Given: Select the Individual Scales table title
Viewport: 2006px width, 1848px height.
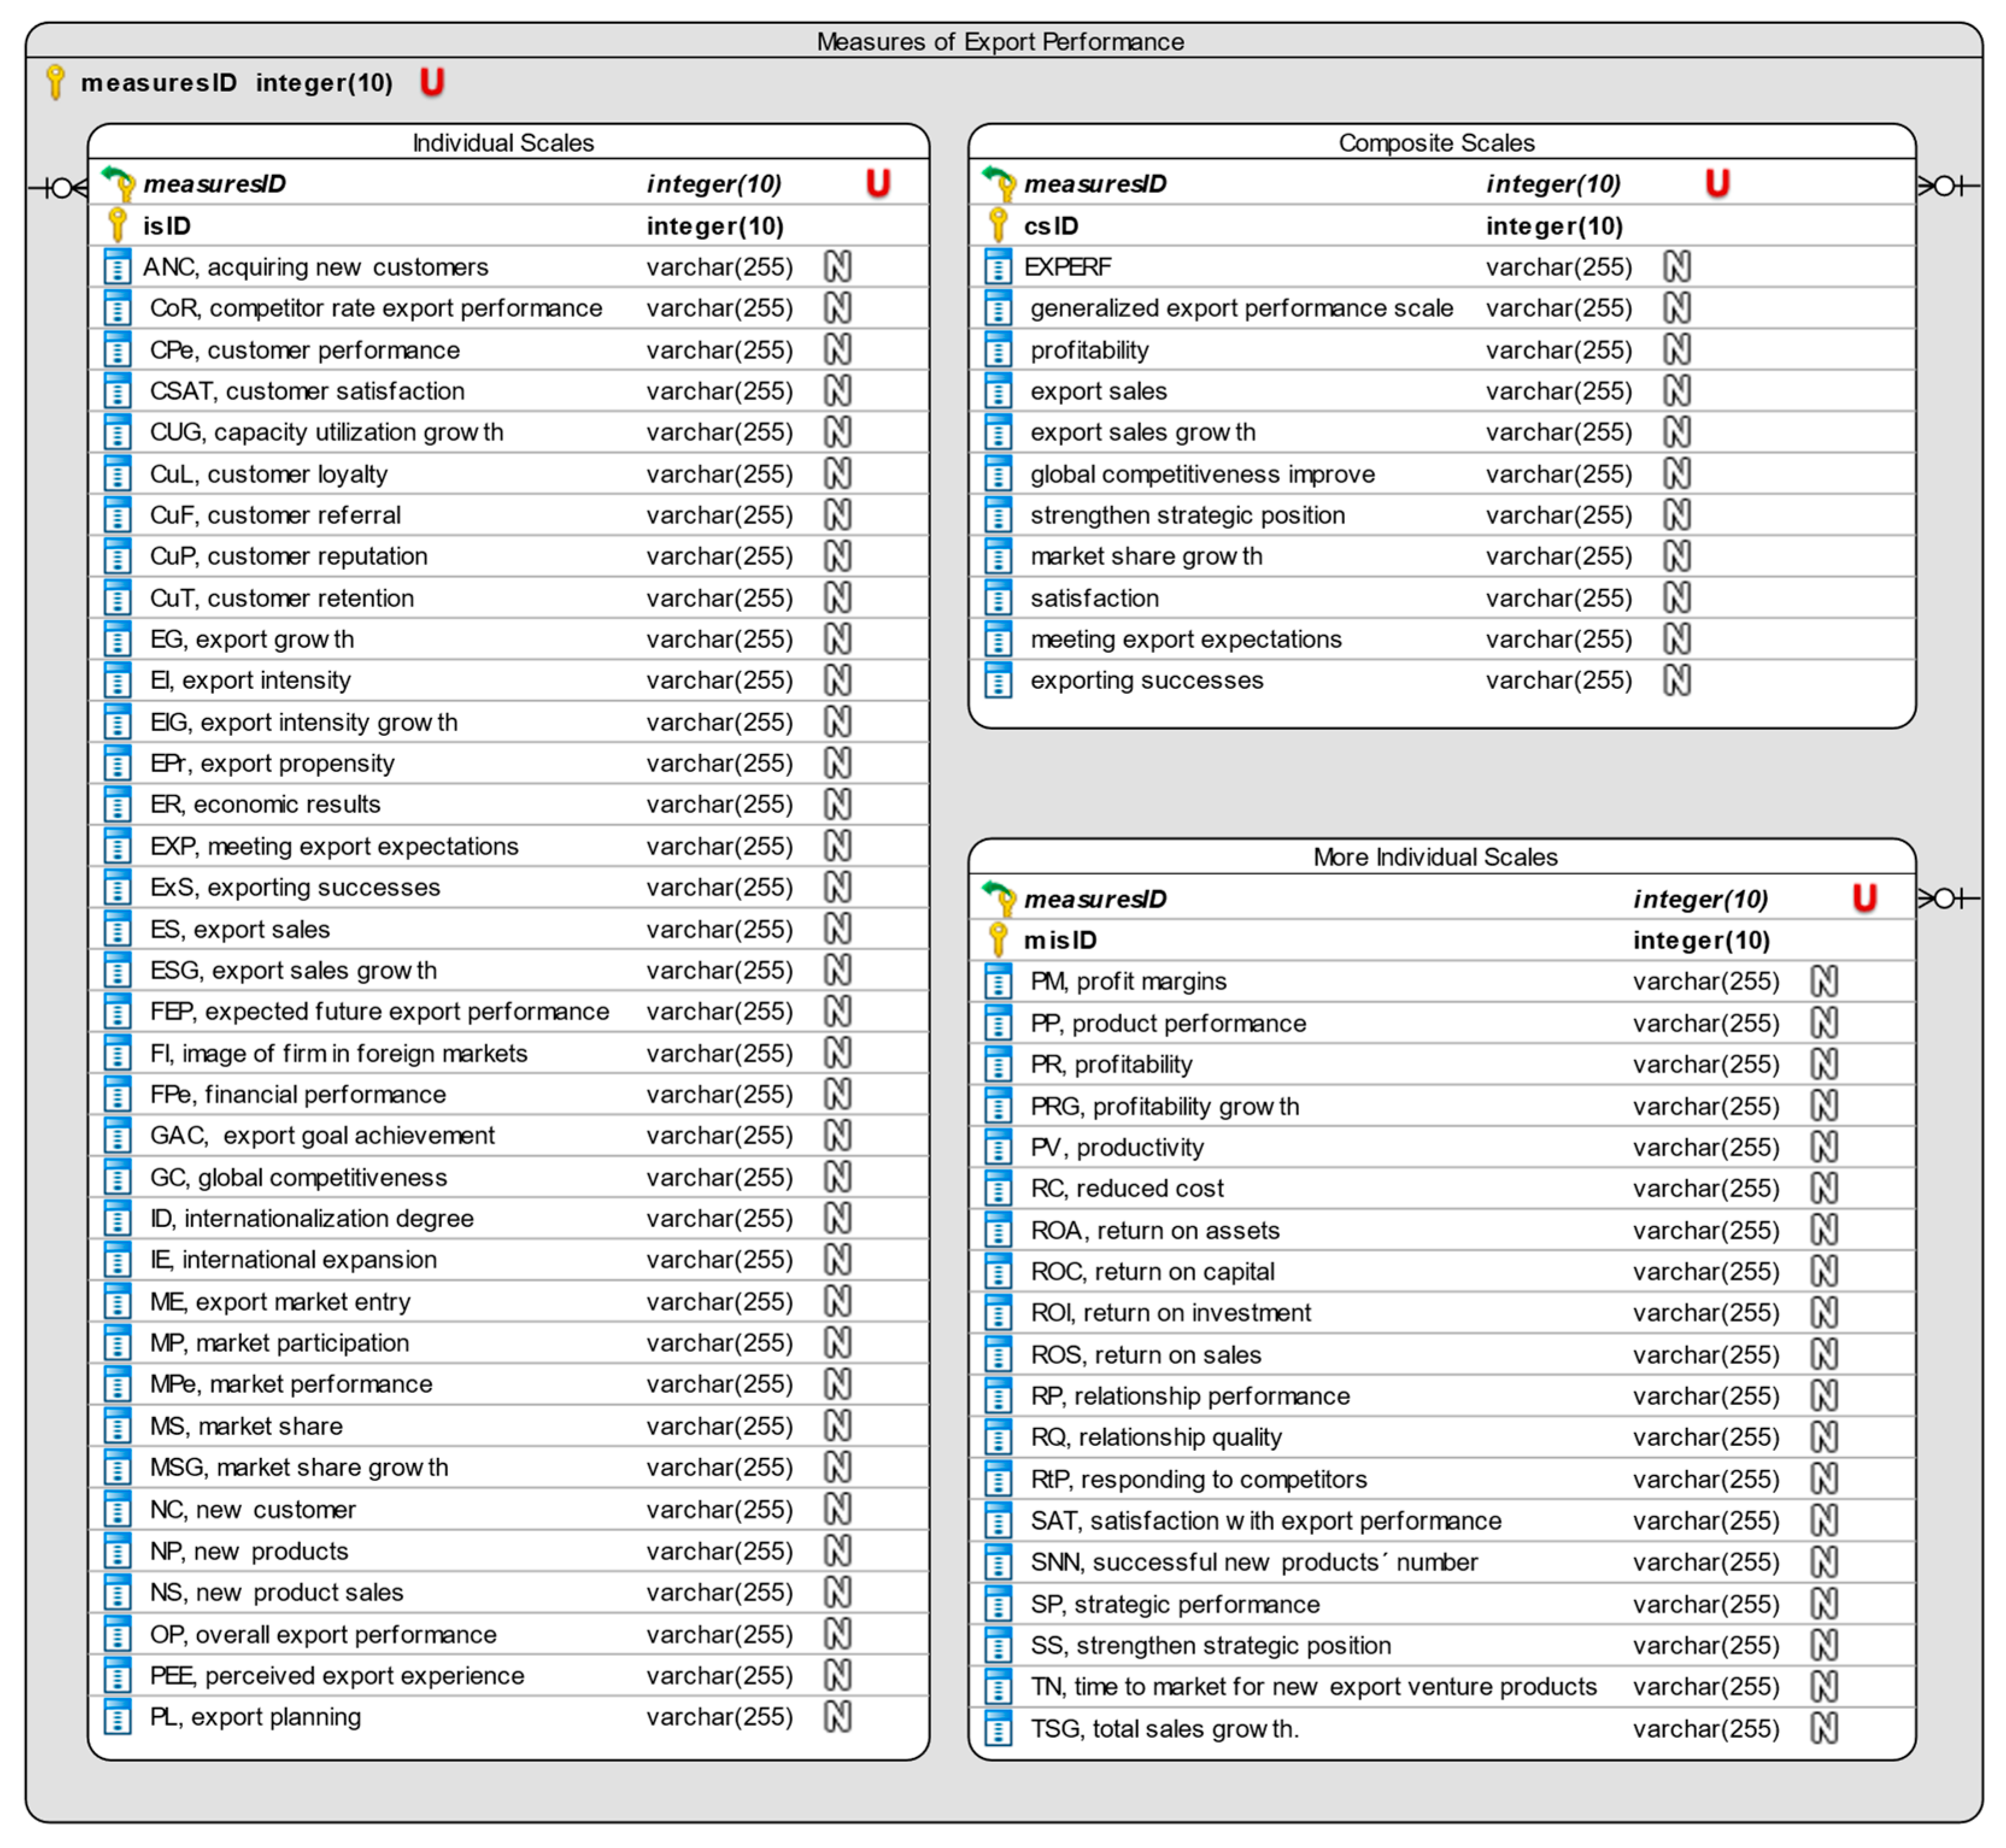Looking at the screenshot, I should tap(503, 143).
